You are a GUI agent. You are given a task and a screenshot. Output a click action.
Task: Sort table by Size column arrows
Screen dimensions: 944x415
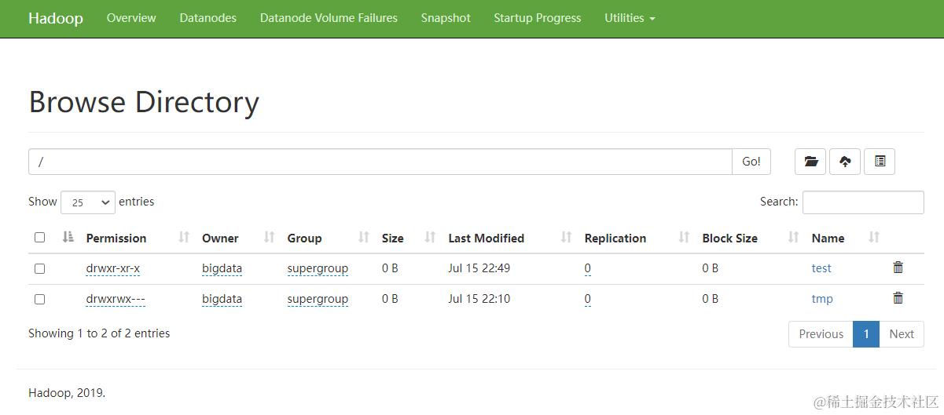(430, 238)
